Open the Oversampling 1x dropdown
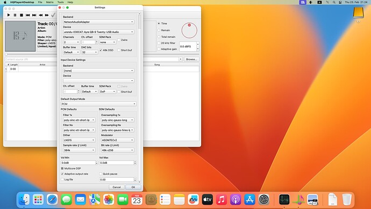Screen dimensions: 371x209 coord(118,120)
